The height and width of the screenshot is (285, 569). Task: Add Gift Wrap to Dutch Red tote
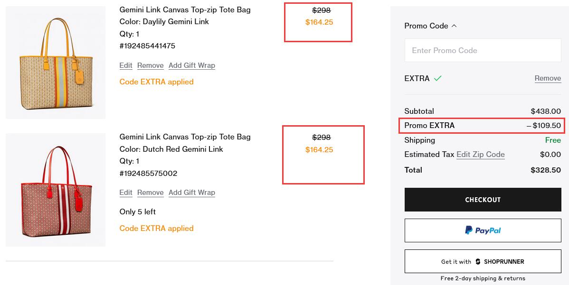click(191, 193)
